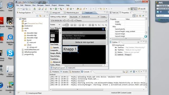Viewport: 169px width, 95px height.
Task: Click the Facebook icon in AVG gadget
Action: click(161, 12)
